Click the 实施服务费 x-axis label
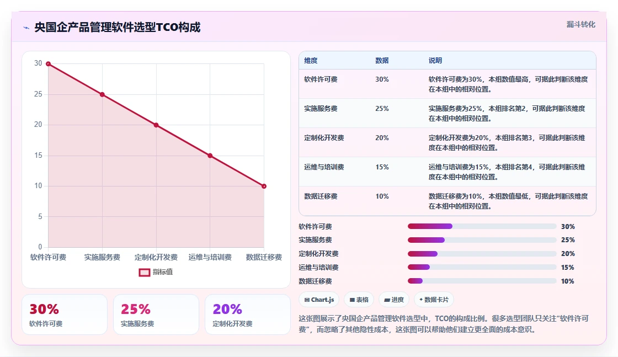This screenshot has height=357, width=618. 102,257
